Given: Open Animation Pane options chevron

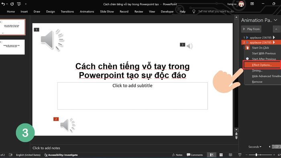Looking at the screenshot, I should pos(276,20).
